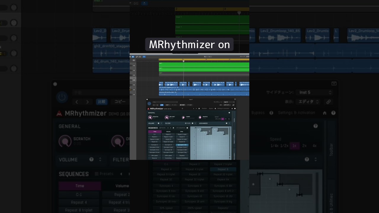Screen dimensions: 379x213
Task: Toggle the Link sequences option
Action: 181,128
